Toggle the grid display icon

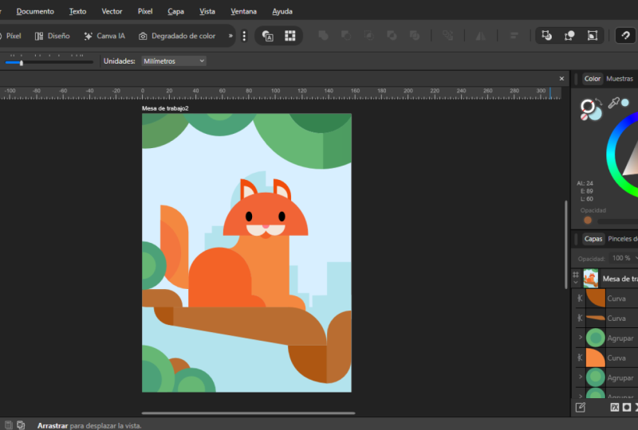[290, 36]
